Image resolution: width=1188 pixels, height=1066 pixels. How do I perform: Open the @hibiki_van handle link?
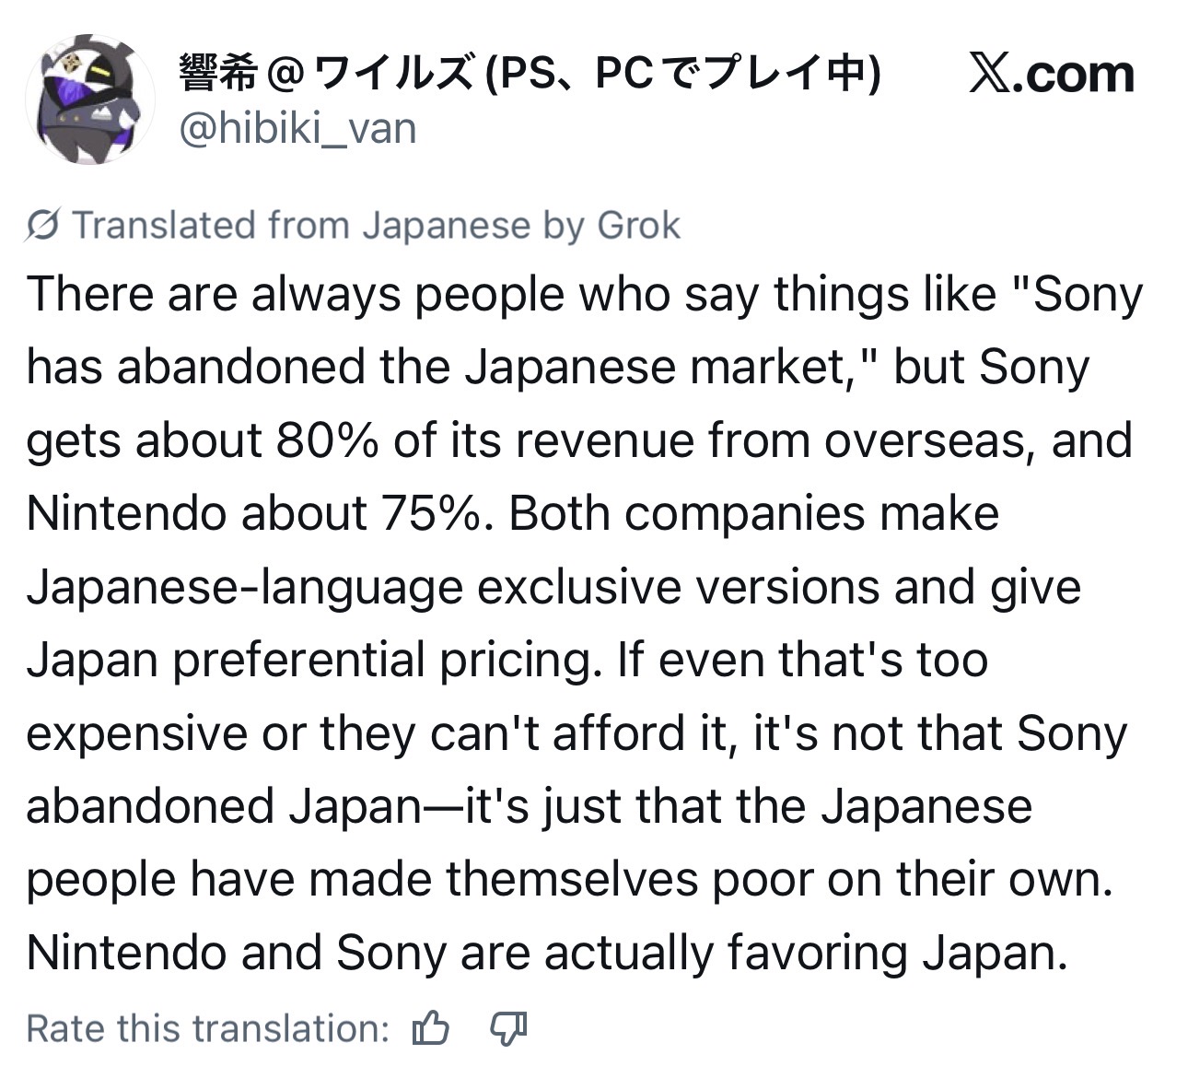point(297,128)
